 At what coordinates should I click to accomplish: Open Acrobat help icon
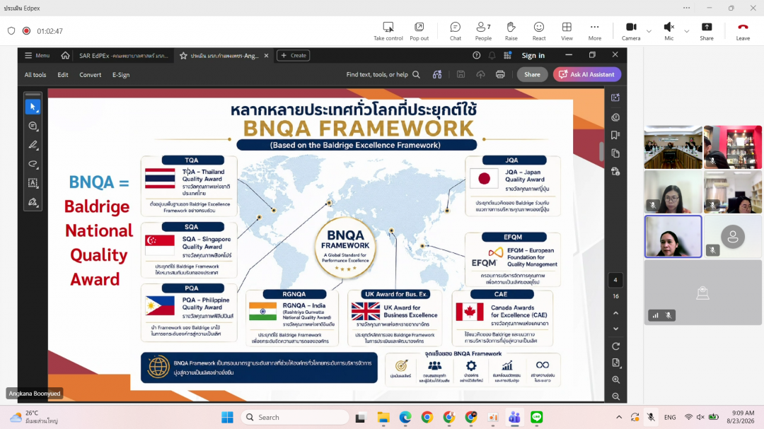tap(477, 56)
